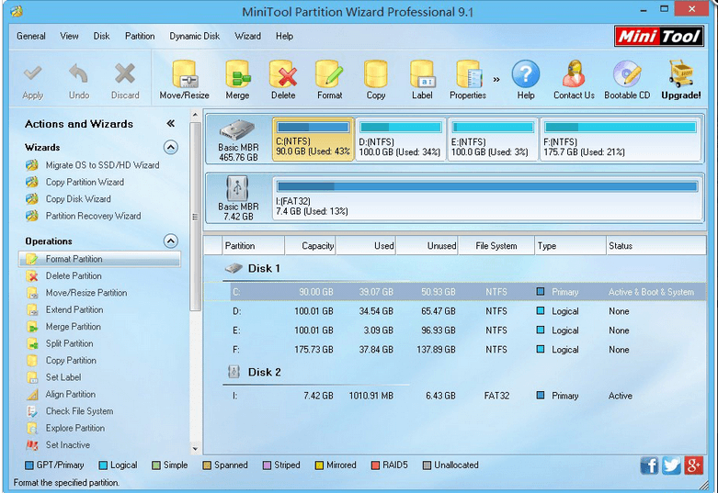The width and height of the screenshot is (718, 493).
Task: Show more toolbar items via chevron
Action: (496, 79)
